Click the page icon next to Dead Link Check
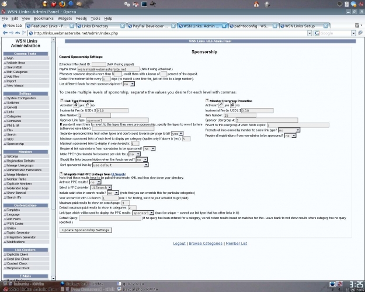 click(x=4, y=259)
